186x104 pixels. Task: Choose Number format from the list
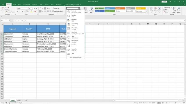[x=76, y=16]
